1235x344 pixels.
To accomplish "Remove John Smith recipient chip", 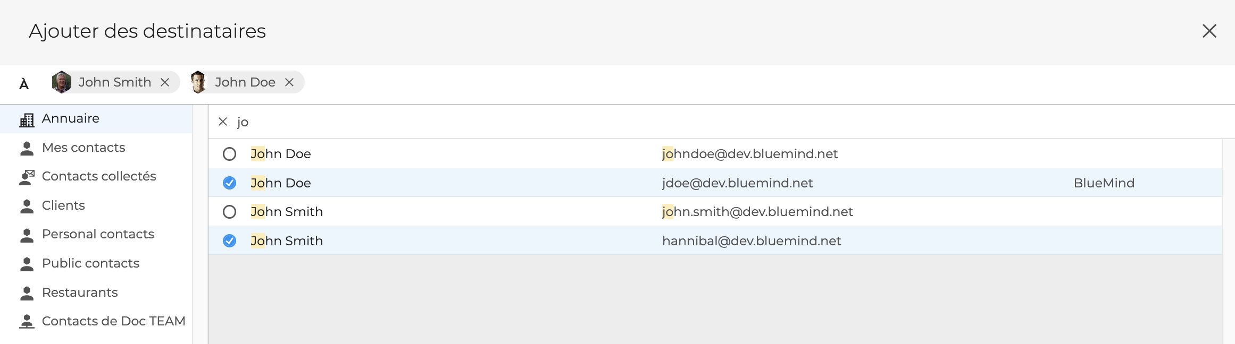I will point(165,82).
